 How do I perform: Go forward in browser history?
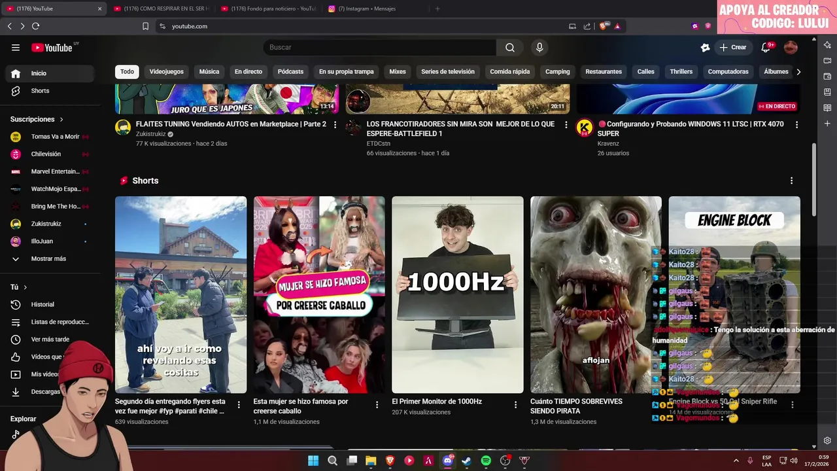(22, 26)
